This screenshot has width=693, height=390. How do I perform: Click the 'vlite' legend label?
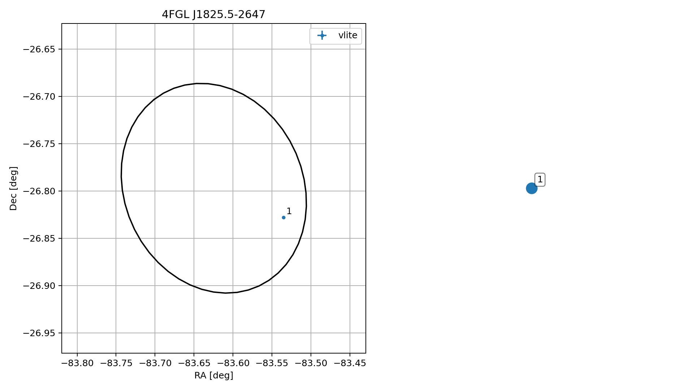tap(348, 35)
